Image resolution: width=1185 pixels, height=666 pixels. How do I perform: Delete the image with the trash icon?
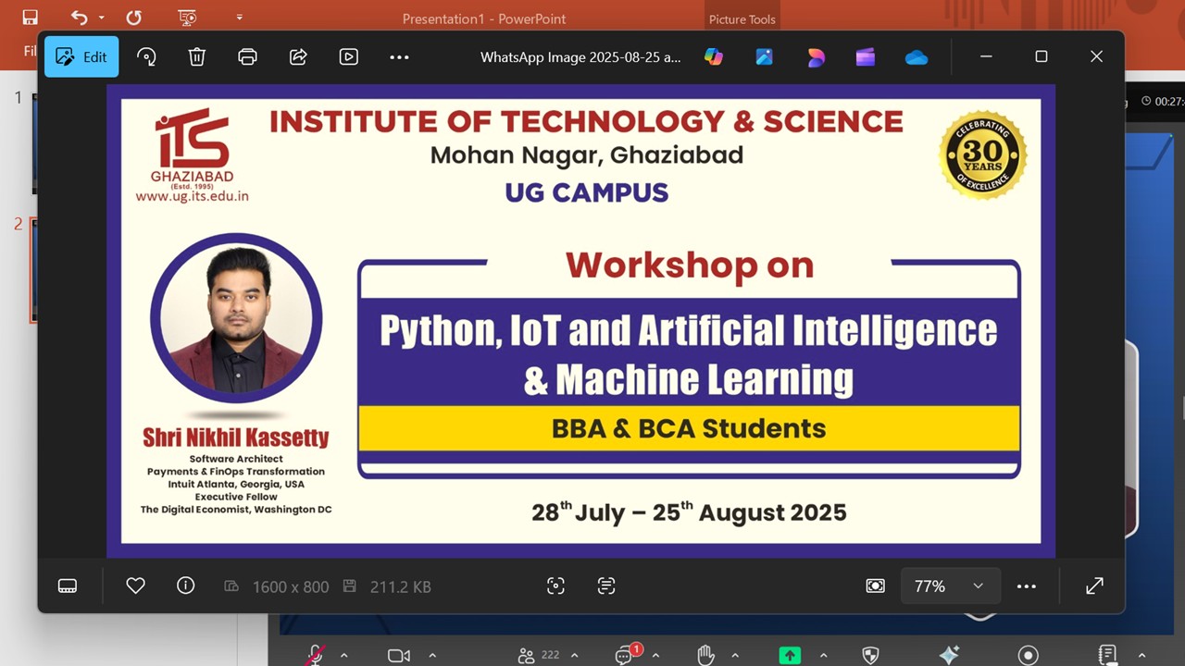click(197, 56)
